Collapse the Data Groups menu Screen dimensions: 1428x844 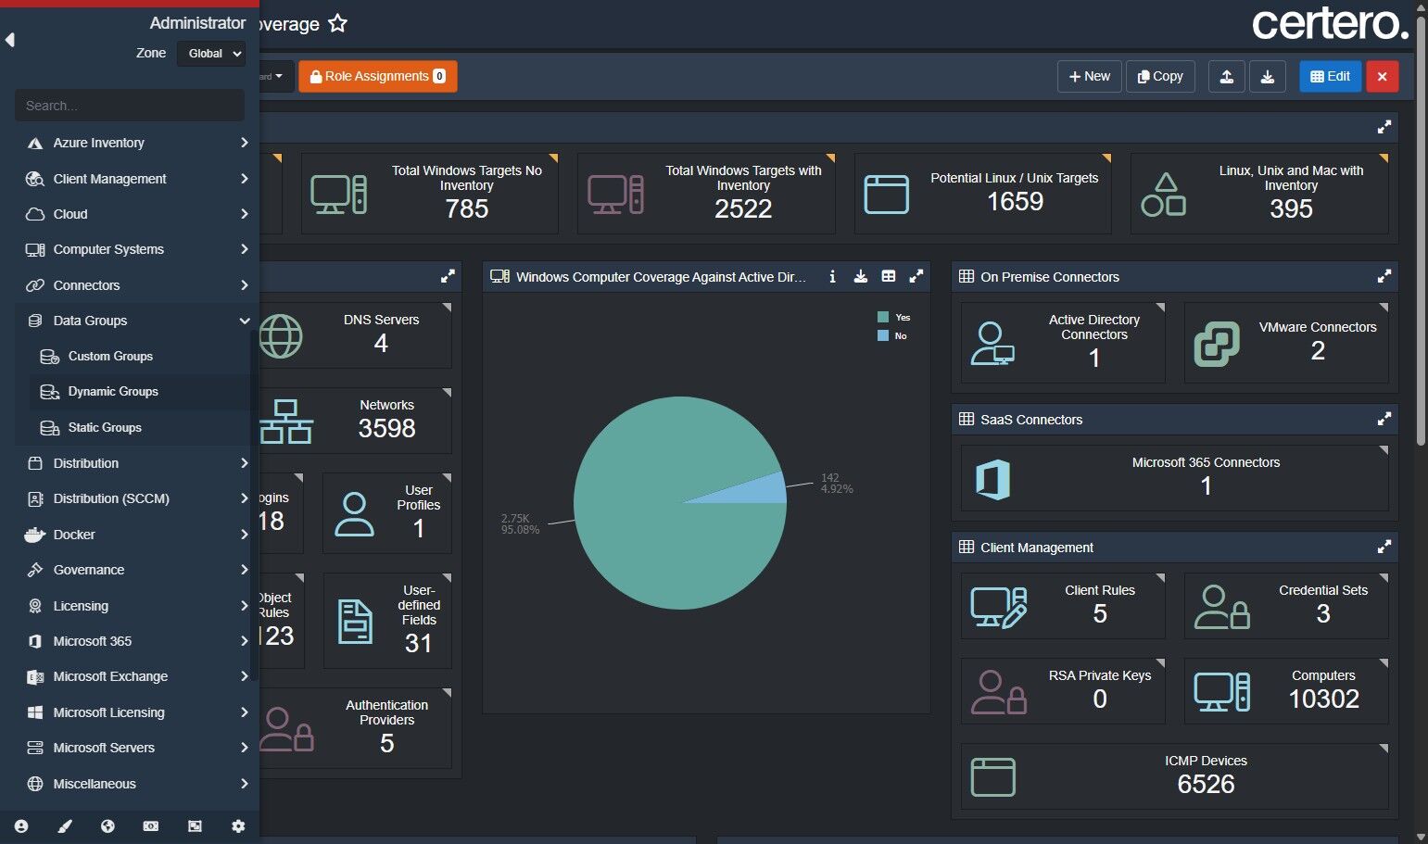tap(136, 321)
